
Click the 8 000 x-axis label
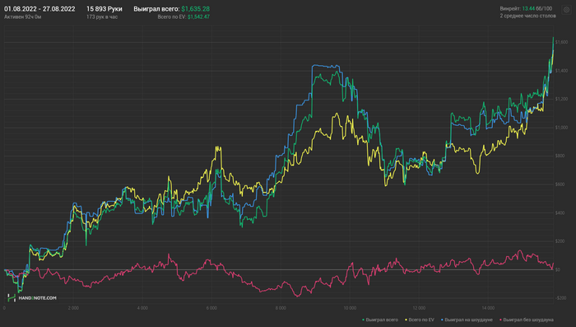click(x=281, y=308)
